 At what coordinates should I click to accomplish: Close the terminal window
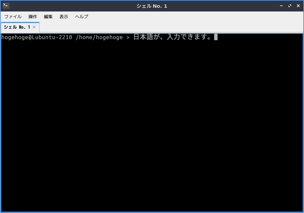click(298, 6)
